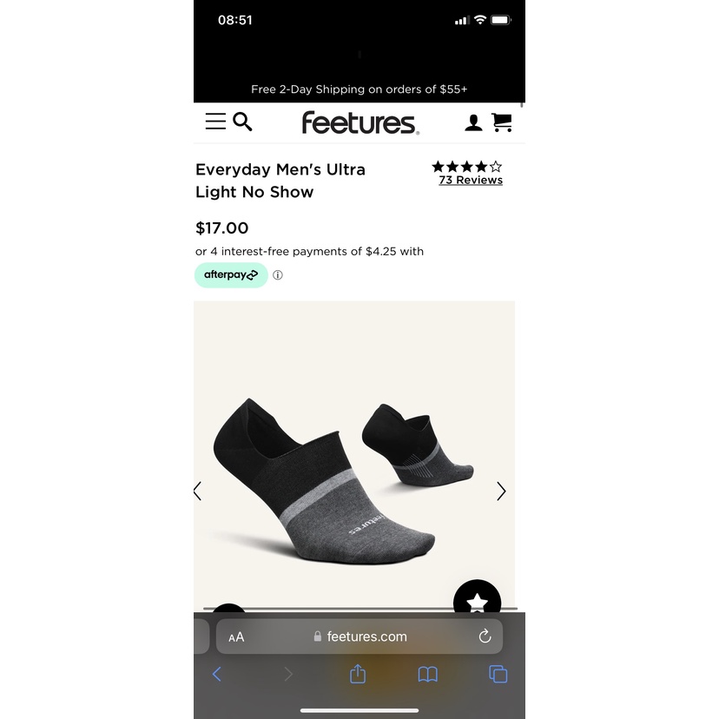This screenshot has width=719, height=719.
Task: Open the 73 Reviews link
Action: pyautogui.click(x=471, y=181)
